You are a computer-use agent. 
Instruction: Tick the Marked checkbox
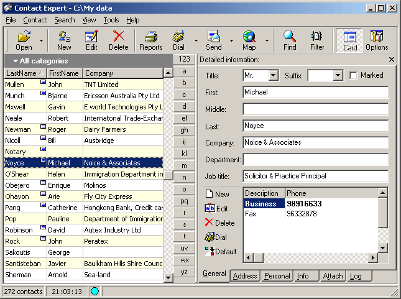[x=353, y=75]
